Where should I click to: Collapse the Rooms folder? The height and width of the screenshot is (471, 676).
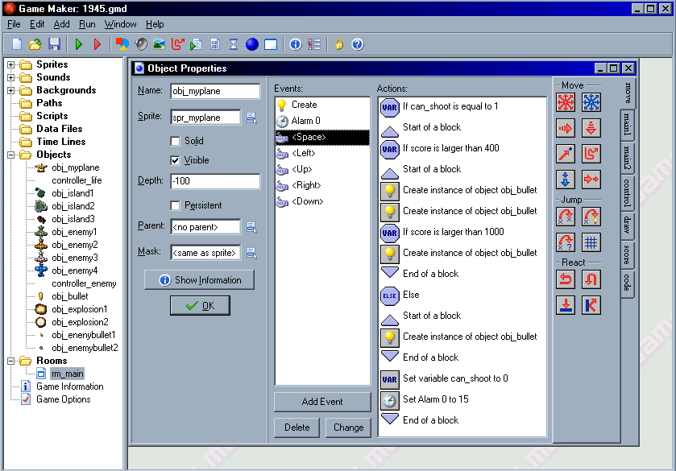[x=10, y=361]
